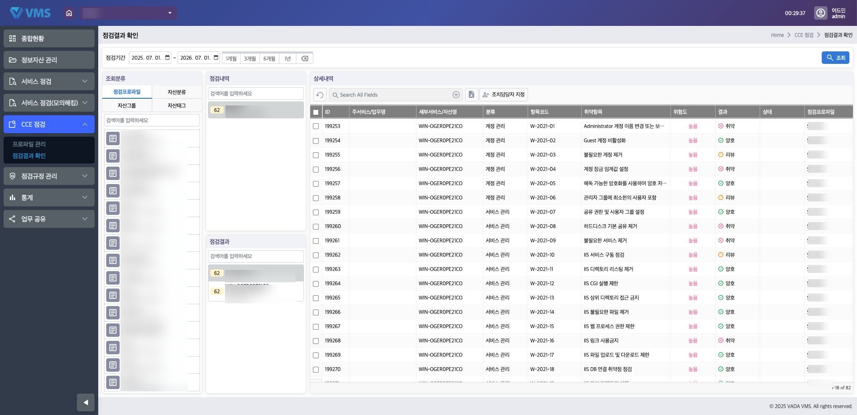Click 조치담당자 지정 button
This screenshot has width=857, height=415.
(503, 95)
